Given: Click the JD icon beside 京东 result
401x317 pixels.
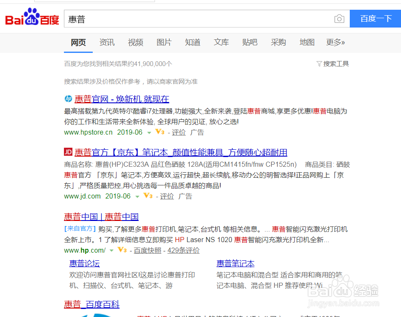Looking at the screenshot, I should [x=68, y=152].
